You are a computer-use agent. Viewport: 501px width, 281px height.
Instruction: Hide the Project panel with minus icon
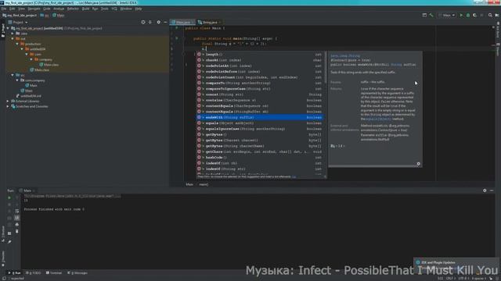click(x=165, y=23)
